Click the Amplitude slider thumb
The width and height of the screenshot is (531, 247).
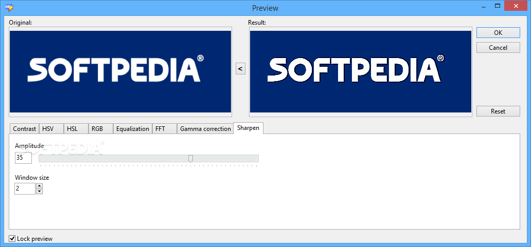tap(191, 159)
